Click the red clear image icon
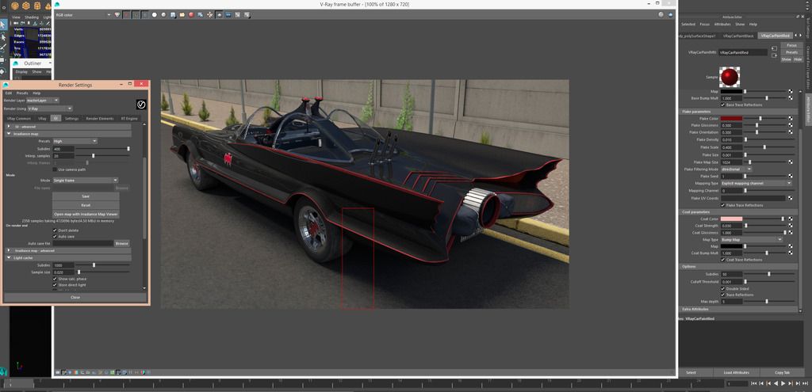 pyautogui.click(x=191, y=15)
